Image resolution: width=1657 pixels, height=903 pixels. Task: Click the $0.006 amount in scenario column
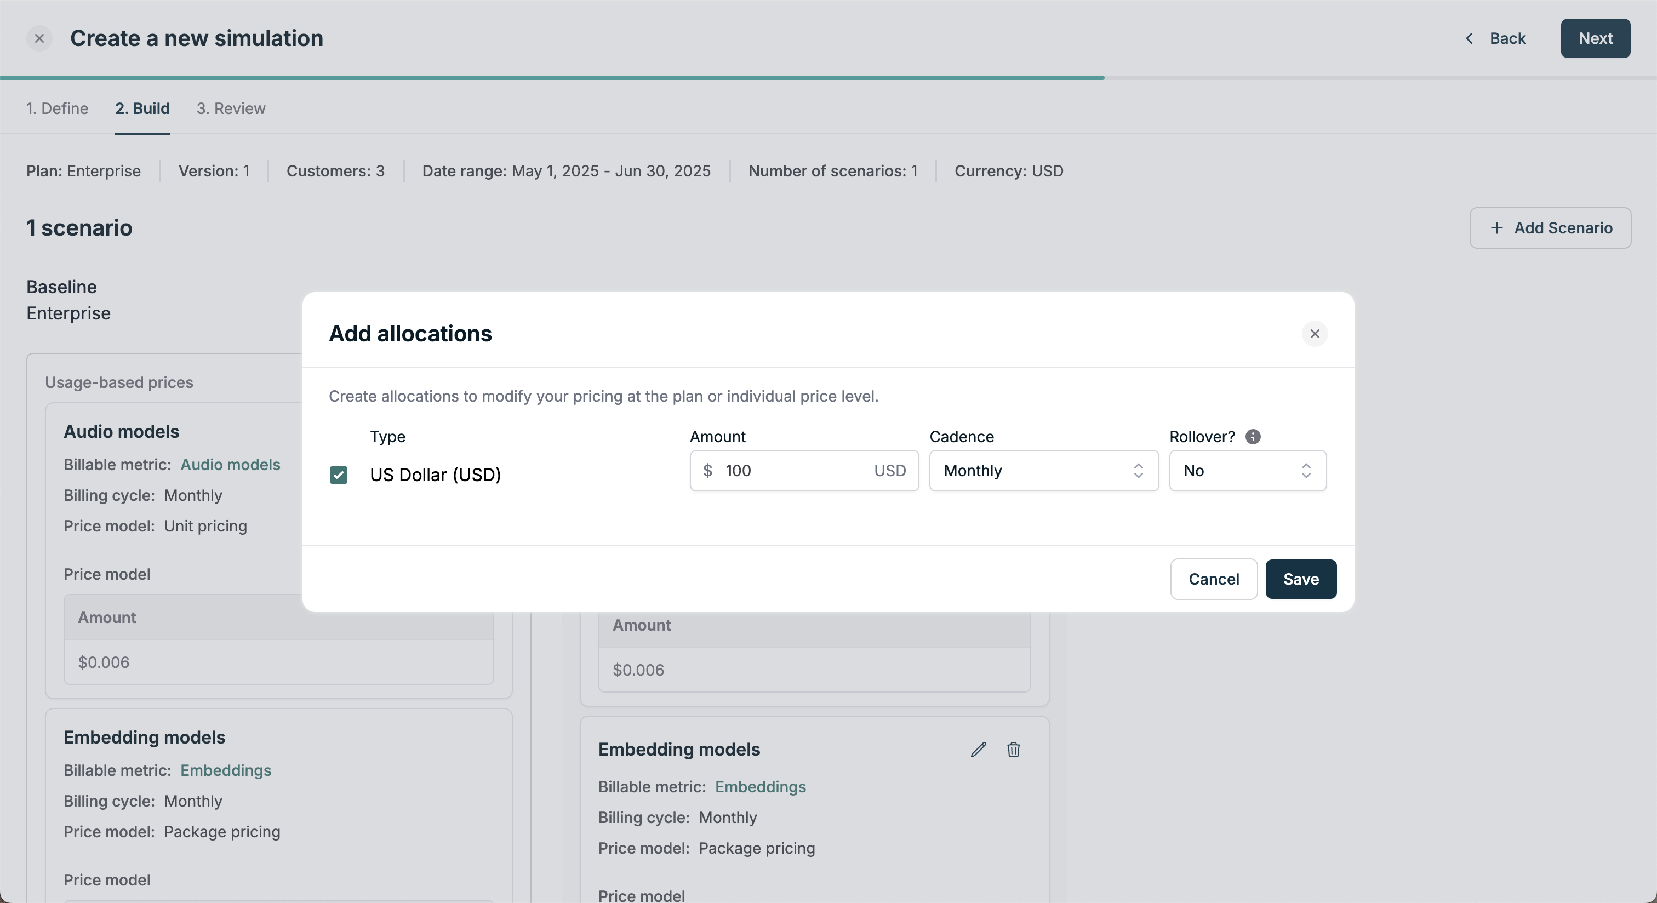pyautogui.click(x=638, y=670)
